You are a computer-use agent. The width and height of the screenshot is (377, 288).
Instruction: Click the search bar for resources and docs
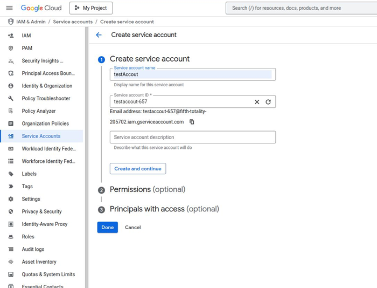click(x=302, y=8)
